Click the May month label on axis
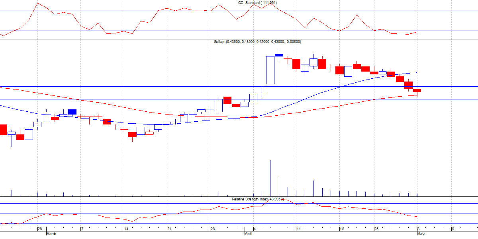This screenshot has width=478, height=239. point(421,234)
